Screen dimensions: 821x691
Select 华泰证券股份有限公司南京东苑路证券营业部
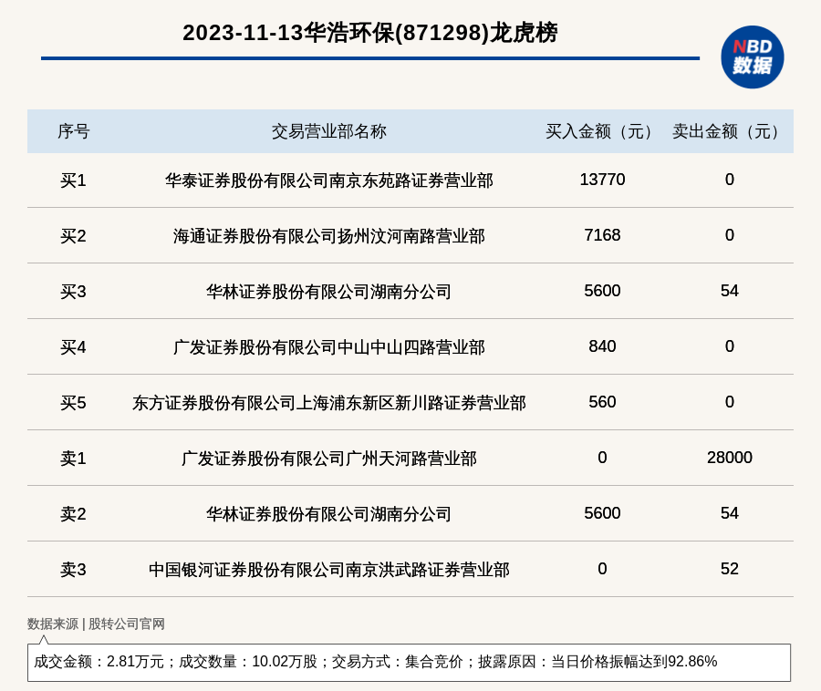coord(328,180)
